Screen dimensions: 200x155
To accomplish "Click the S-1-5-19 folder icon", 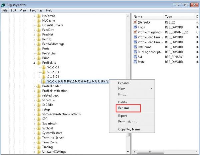I will pyautogui.click(x=44, y=72).
